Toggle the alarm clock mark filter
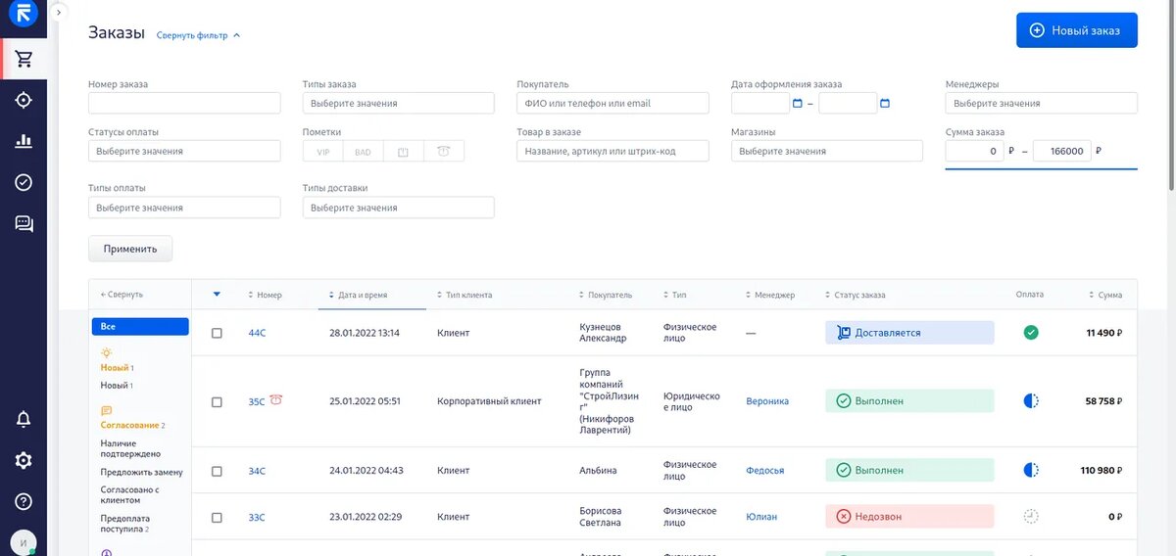Image resolution: width=1176 pixels, height=556 pixels. [x=443, y=152]
